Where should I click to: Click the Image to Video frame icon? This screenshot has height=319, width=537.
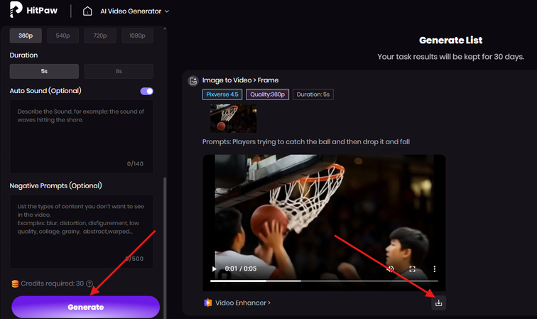tap(192, 81)
